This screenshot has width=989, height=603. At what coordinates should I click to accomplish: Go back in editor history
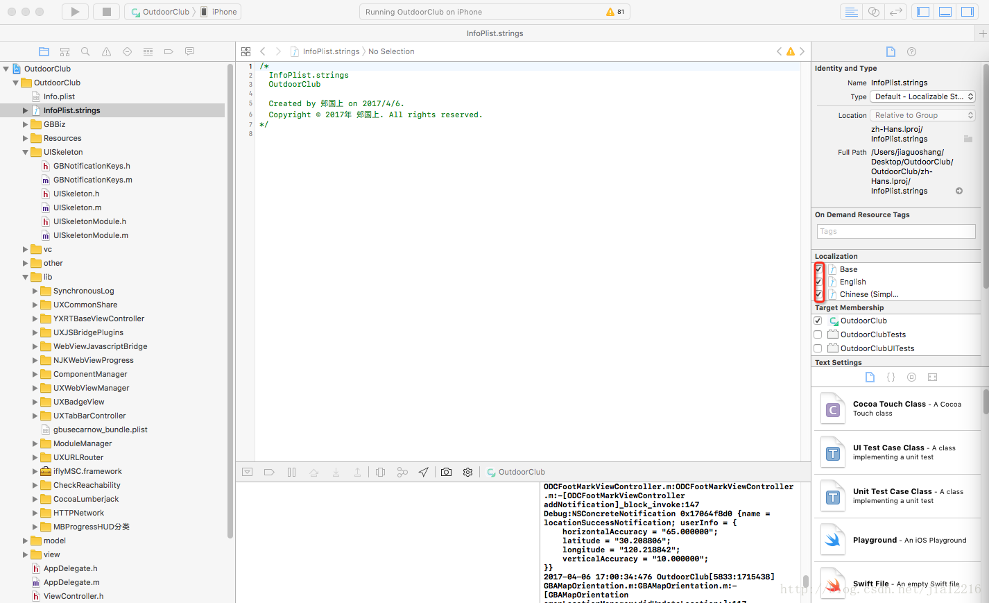[263, 51]
